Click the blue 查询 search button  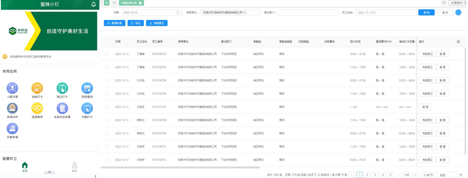click(426, 12)
